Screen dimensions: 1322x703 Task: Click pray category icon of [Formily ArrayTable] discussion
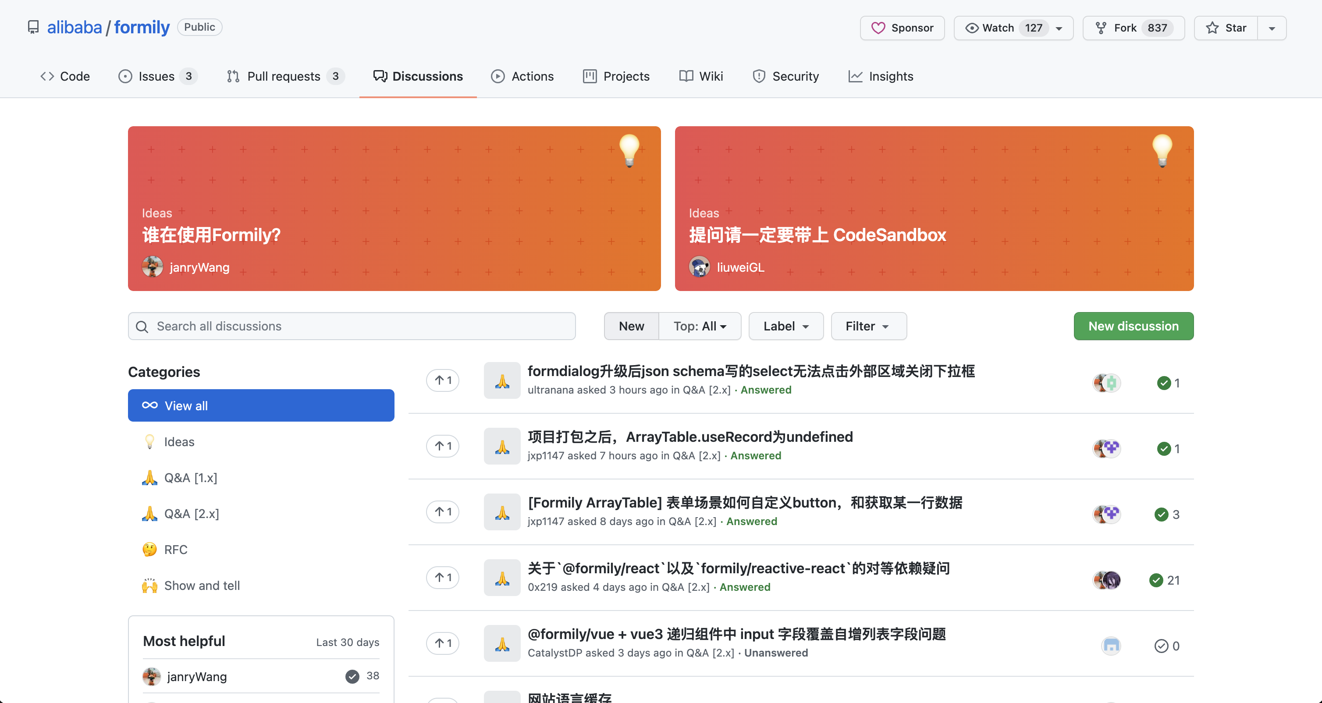pyautogui.click(x=502, y=511)
